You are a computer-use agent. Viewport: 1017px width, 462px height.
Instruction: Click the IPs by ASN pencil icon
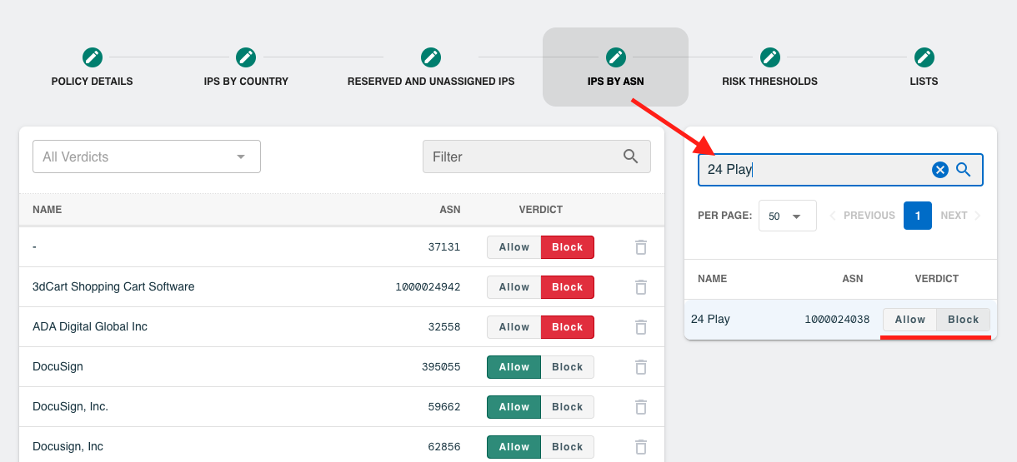(615, 57)
